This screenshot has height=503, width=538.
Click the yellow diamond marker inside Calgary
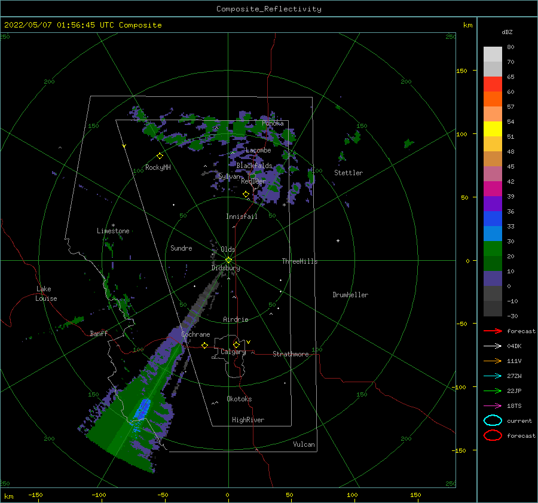(x=236, y=345)
